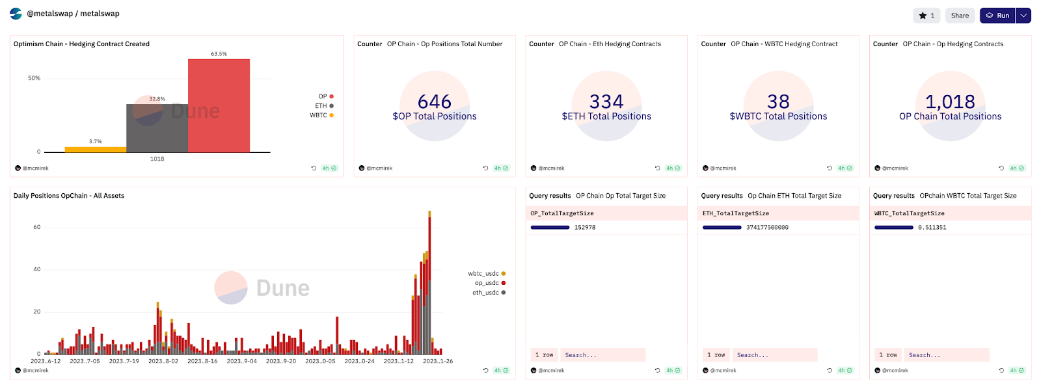Click refresh icon in Op Hedging Contracts panel

pos(1001,168)
